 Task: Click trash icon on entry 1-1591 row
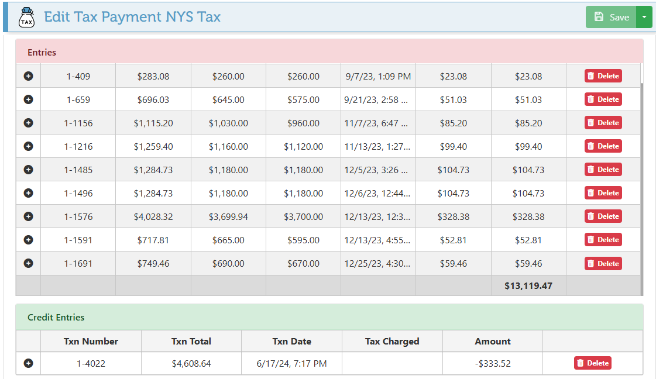tap(591, 240)
